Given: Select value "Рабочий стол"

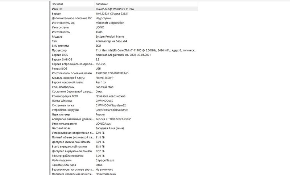Looking at the screenshot, I should tap(104, 87).
